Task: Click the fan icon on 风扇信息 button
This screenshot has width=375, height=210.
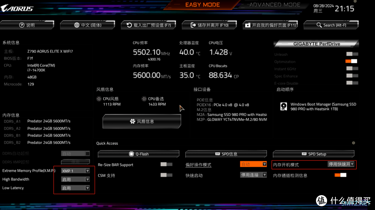Action: 133,121
